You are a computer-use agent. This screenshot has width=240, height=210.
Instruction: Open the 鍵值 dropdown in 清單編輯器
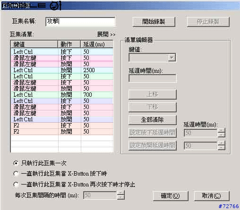171,58
